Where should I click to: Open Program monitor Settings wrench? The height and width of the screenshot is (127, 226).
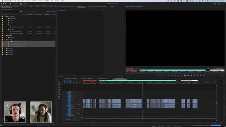tap(215, 68)
